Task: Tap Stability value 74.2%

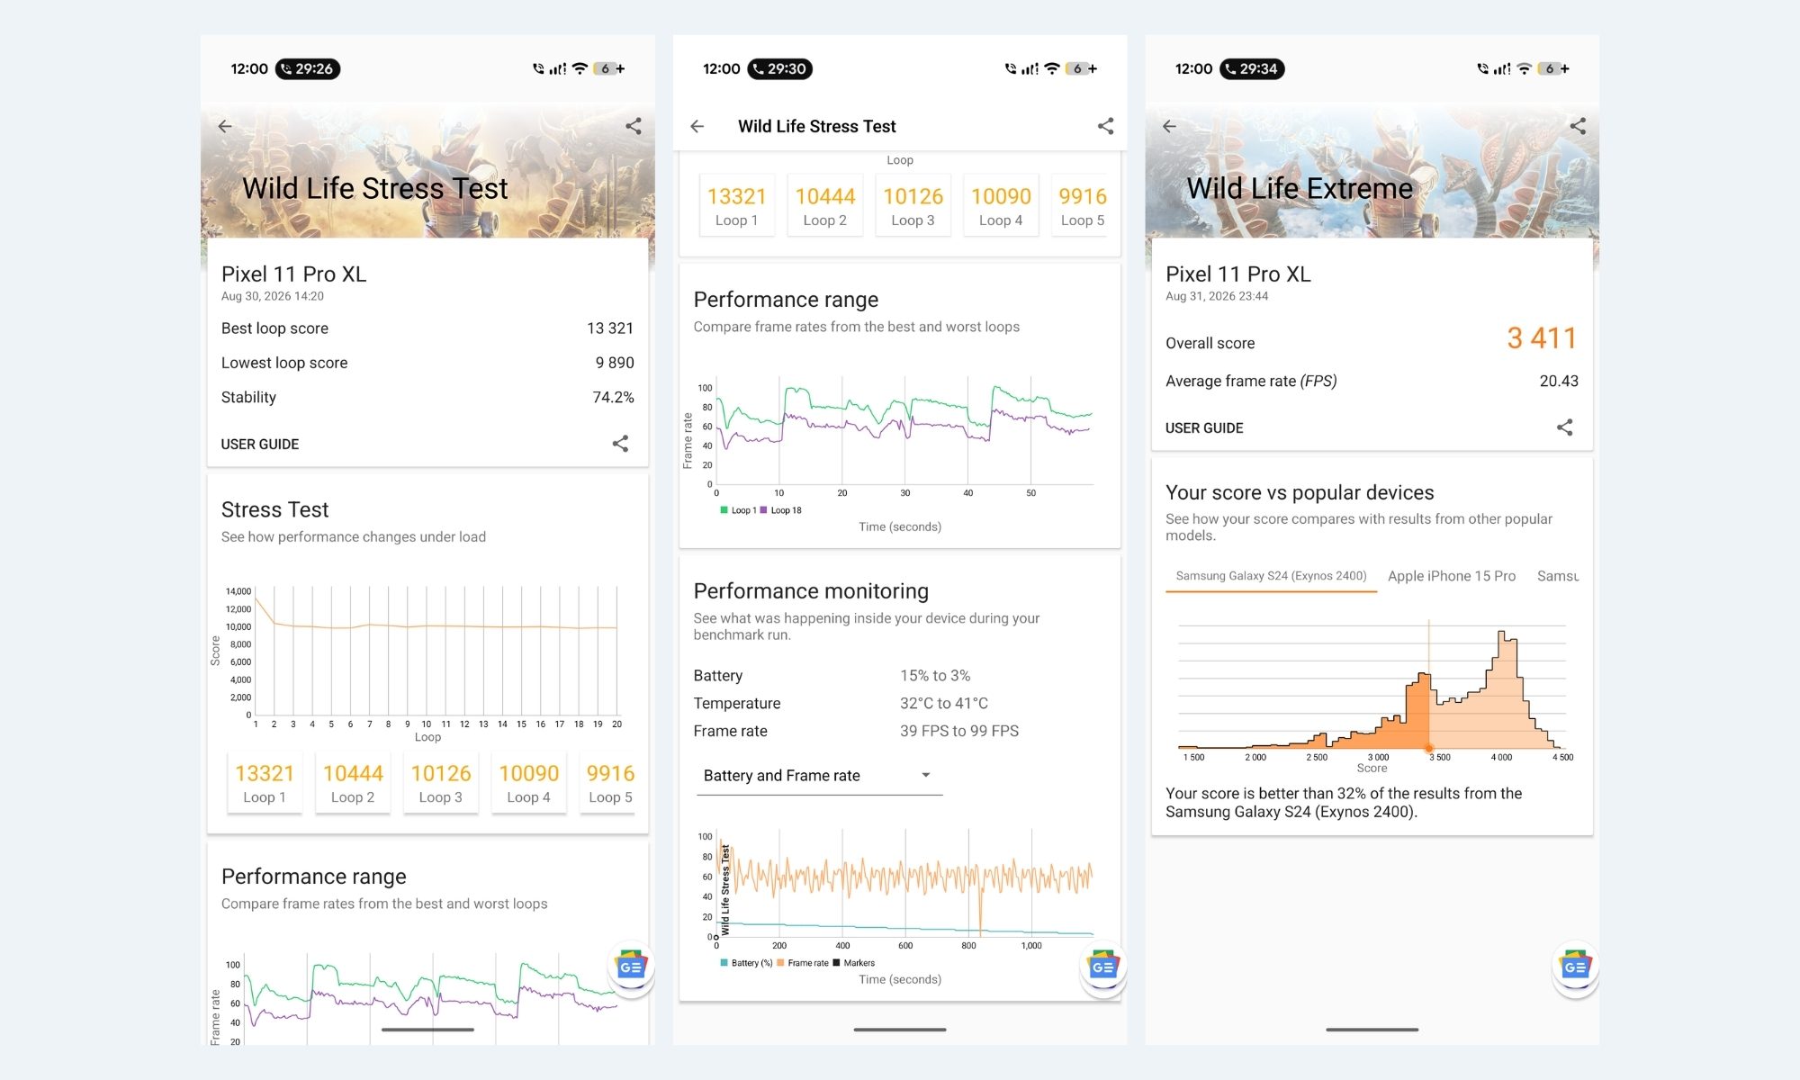Action: (613, 397)
